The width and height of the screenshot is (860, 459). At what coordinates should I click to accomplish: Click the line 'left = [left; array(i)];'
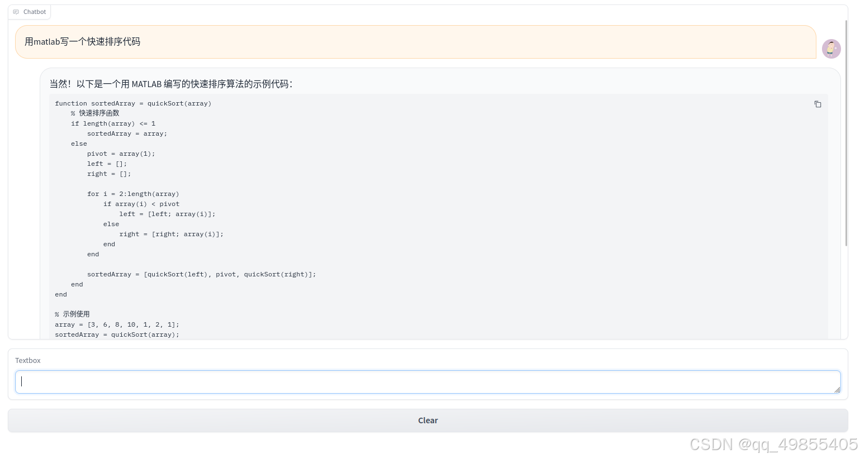167,214
